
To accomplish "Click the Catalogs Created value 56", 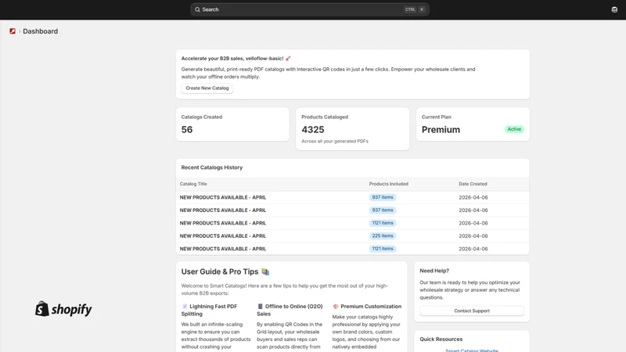I will (187, 130).
